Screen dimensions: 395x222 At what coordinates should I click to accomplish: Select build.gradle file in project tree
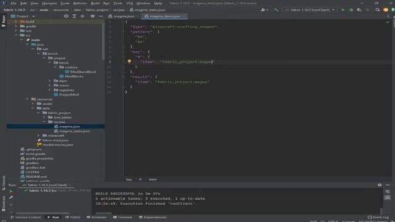(35, 154)
